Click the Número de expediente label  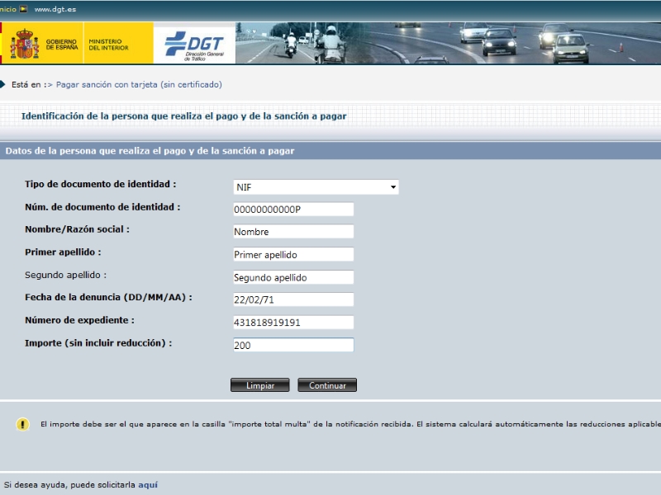[79, 320]
